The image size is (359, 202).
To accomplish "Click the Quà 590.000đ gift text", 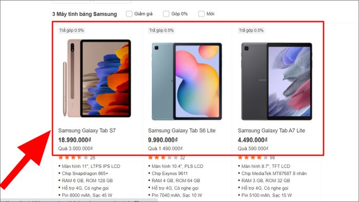I will point(253,149).
